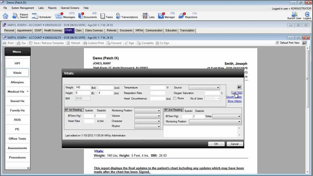
Task: Open the Scheduler
Action: point(42,16)
